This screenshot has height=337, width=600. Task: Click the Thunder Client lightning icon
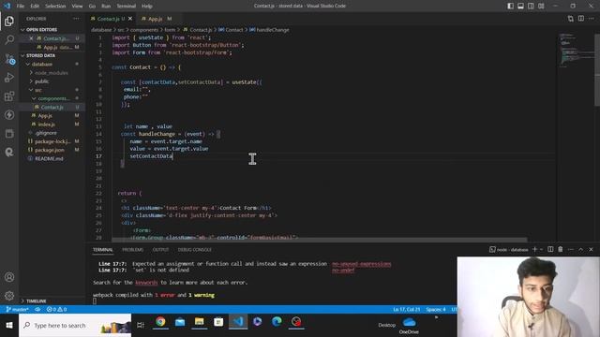[x=9, y=114]
